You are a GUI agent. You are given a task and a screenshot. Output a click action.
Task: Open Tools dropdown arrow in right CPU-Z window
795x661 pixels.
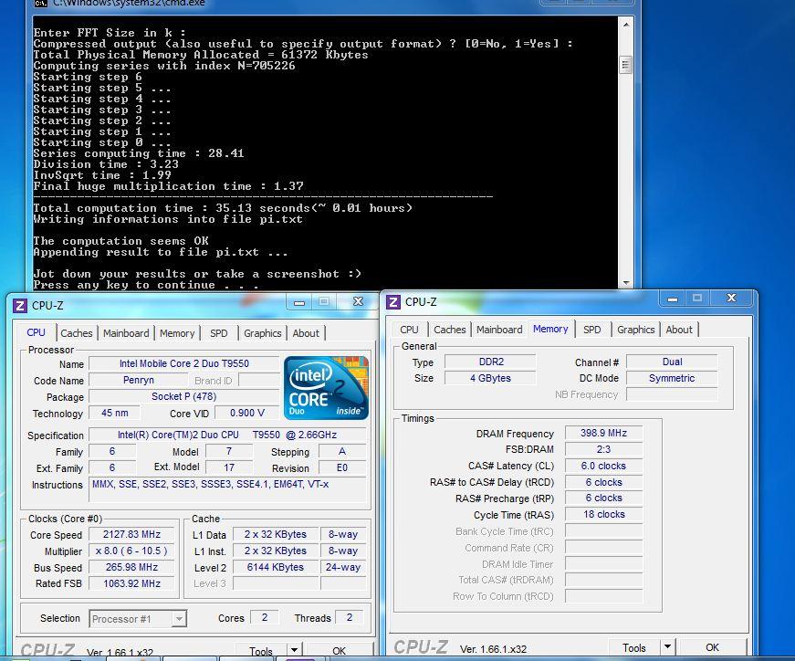(667, 646)
